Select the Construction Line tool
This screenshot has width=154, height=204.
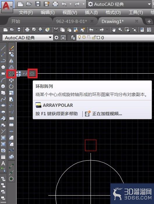(x=3, y=54)
